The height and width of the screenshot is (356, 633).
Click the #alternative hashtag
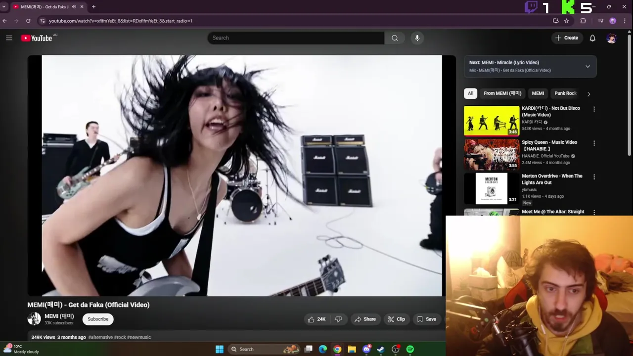(x=100, y=337)
